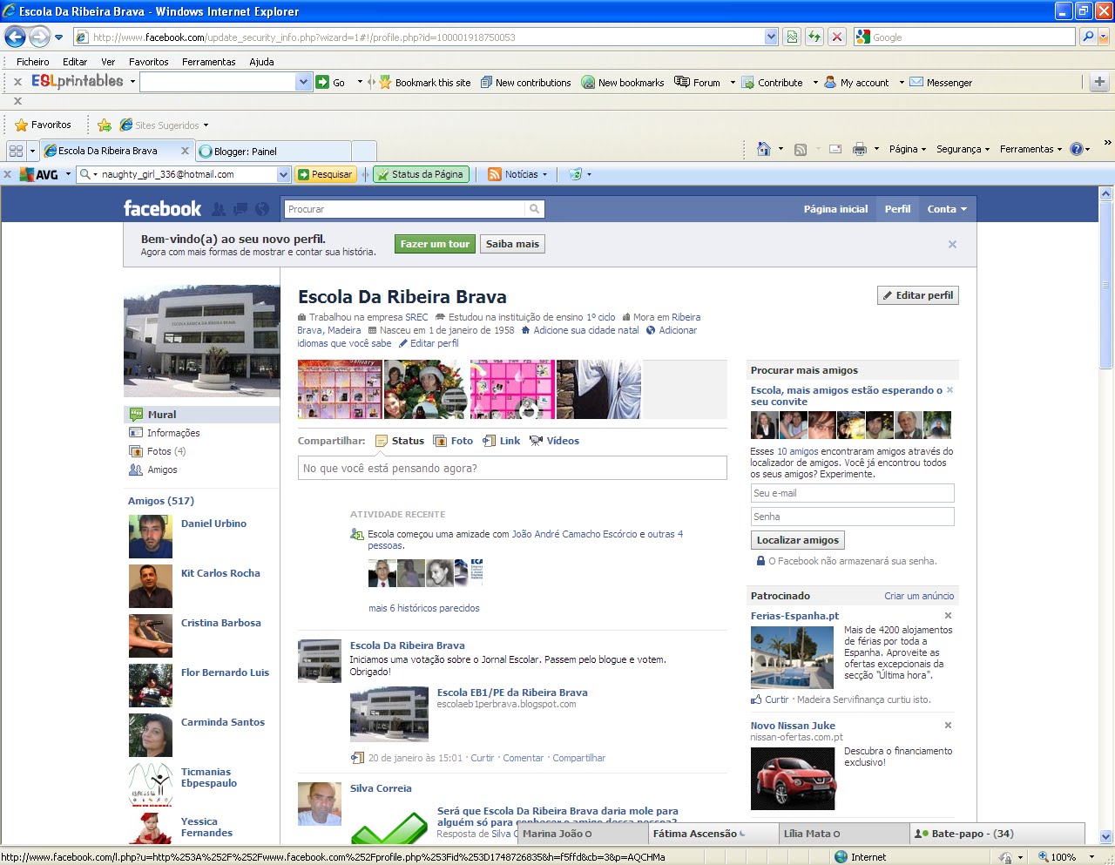Open Facebook friend requests icon
Viewport: 1115px width, 865px height.
tap(219, 209)
